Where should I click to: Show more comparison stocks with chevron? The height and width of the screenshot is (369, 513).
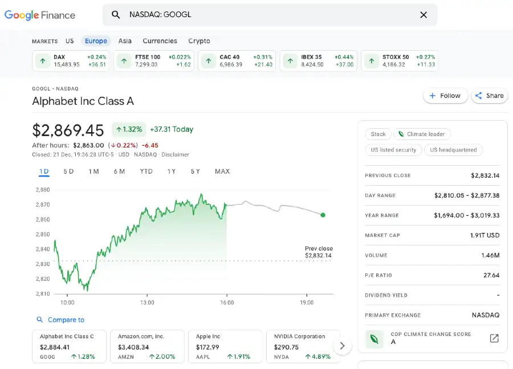pos(342,346)
